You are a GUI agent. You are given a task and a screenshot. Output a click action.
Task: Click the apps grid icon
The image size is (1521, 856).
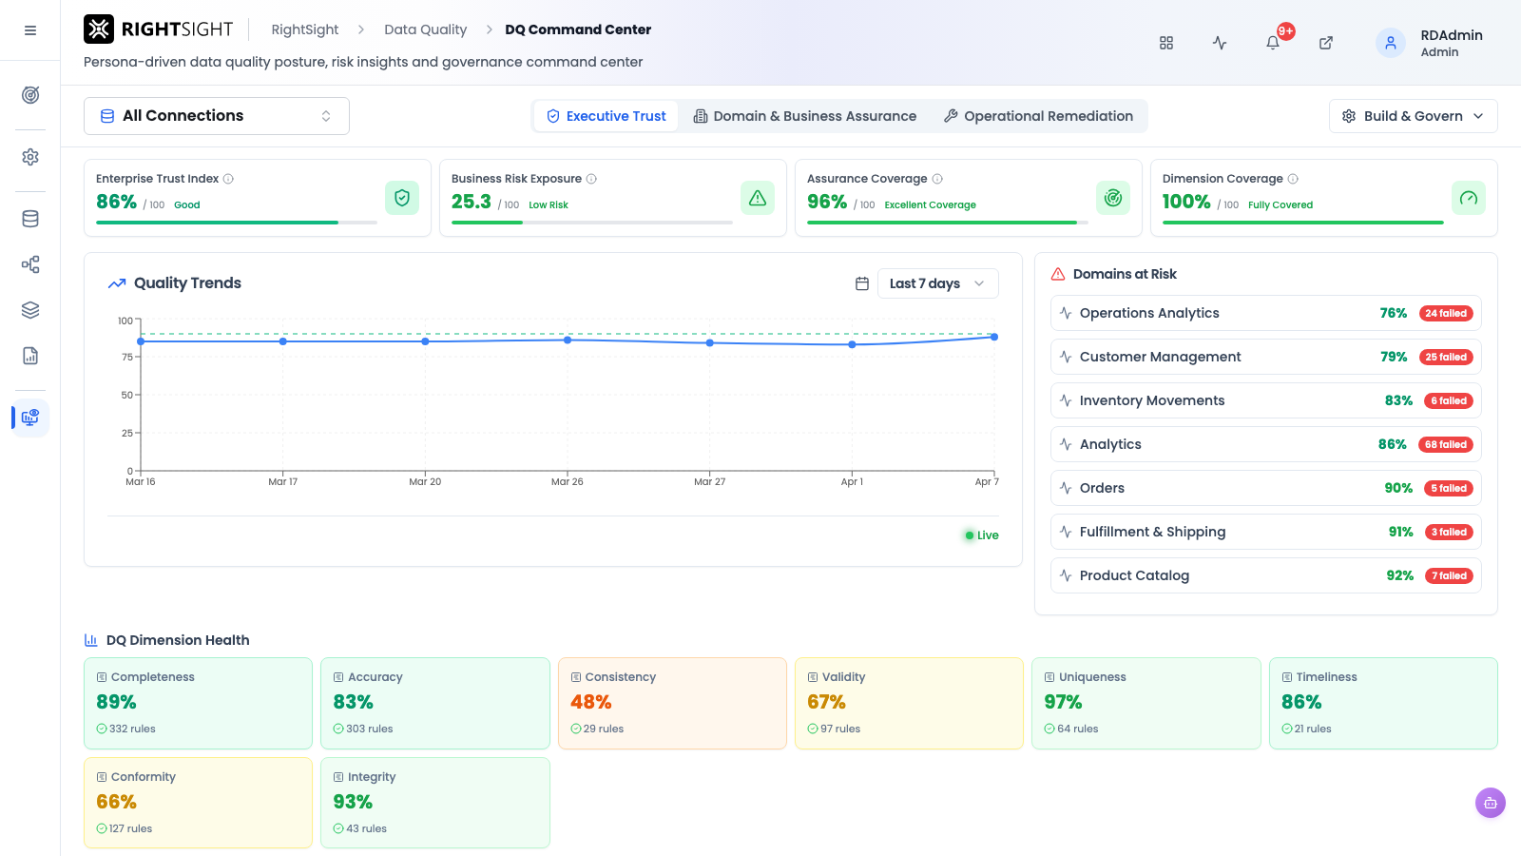tap(1166, 43)
